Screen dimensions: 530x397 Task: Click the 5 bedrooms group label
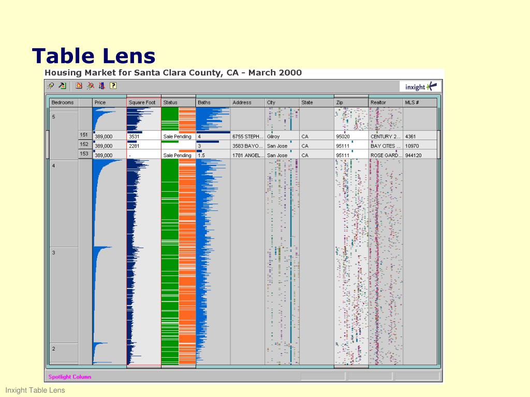pyautogui.click(x=53, y=117)
